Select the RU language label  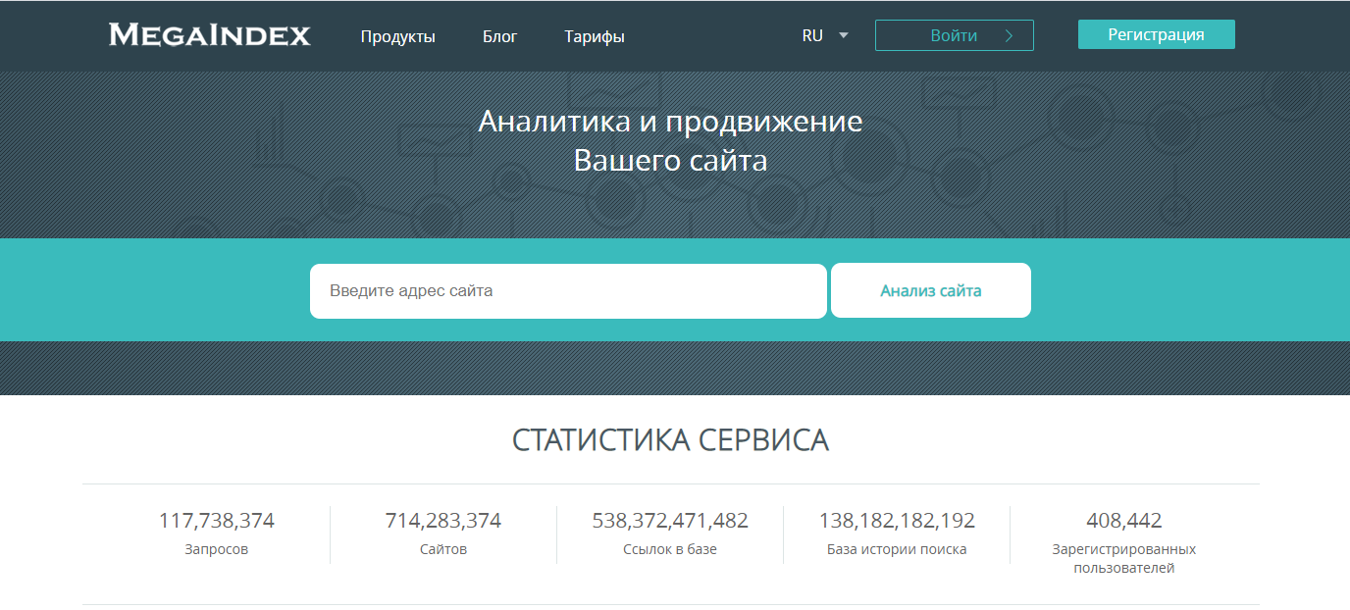point(812,35)
